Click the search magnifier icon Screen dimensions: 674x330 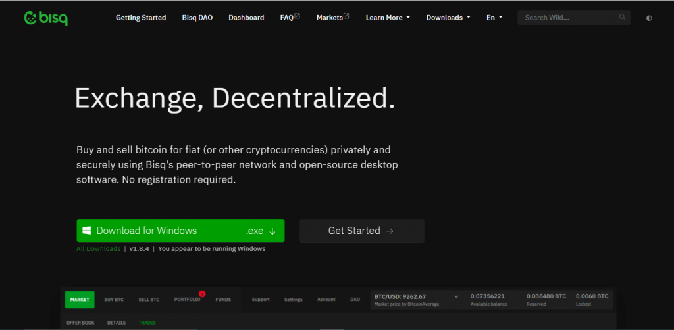click(622, 17)
